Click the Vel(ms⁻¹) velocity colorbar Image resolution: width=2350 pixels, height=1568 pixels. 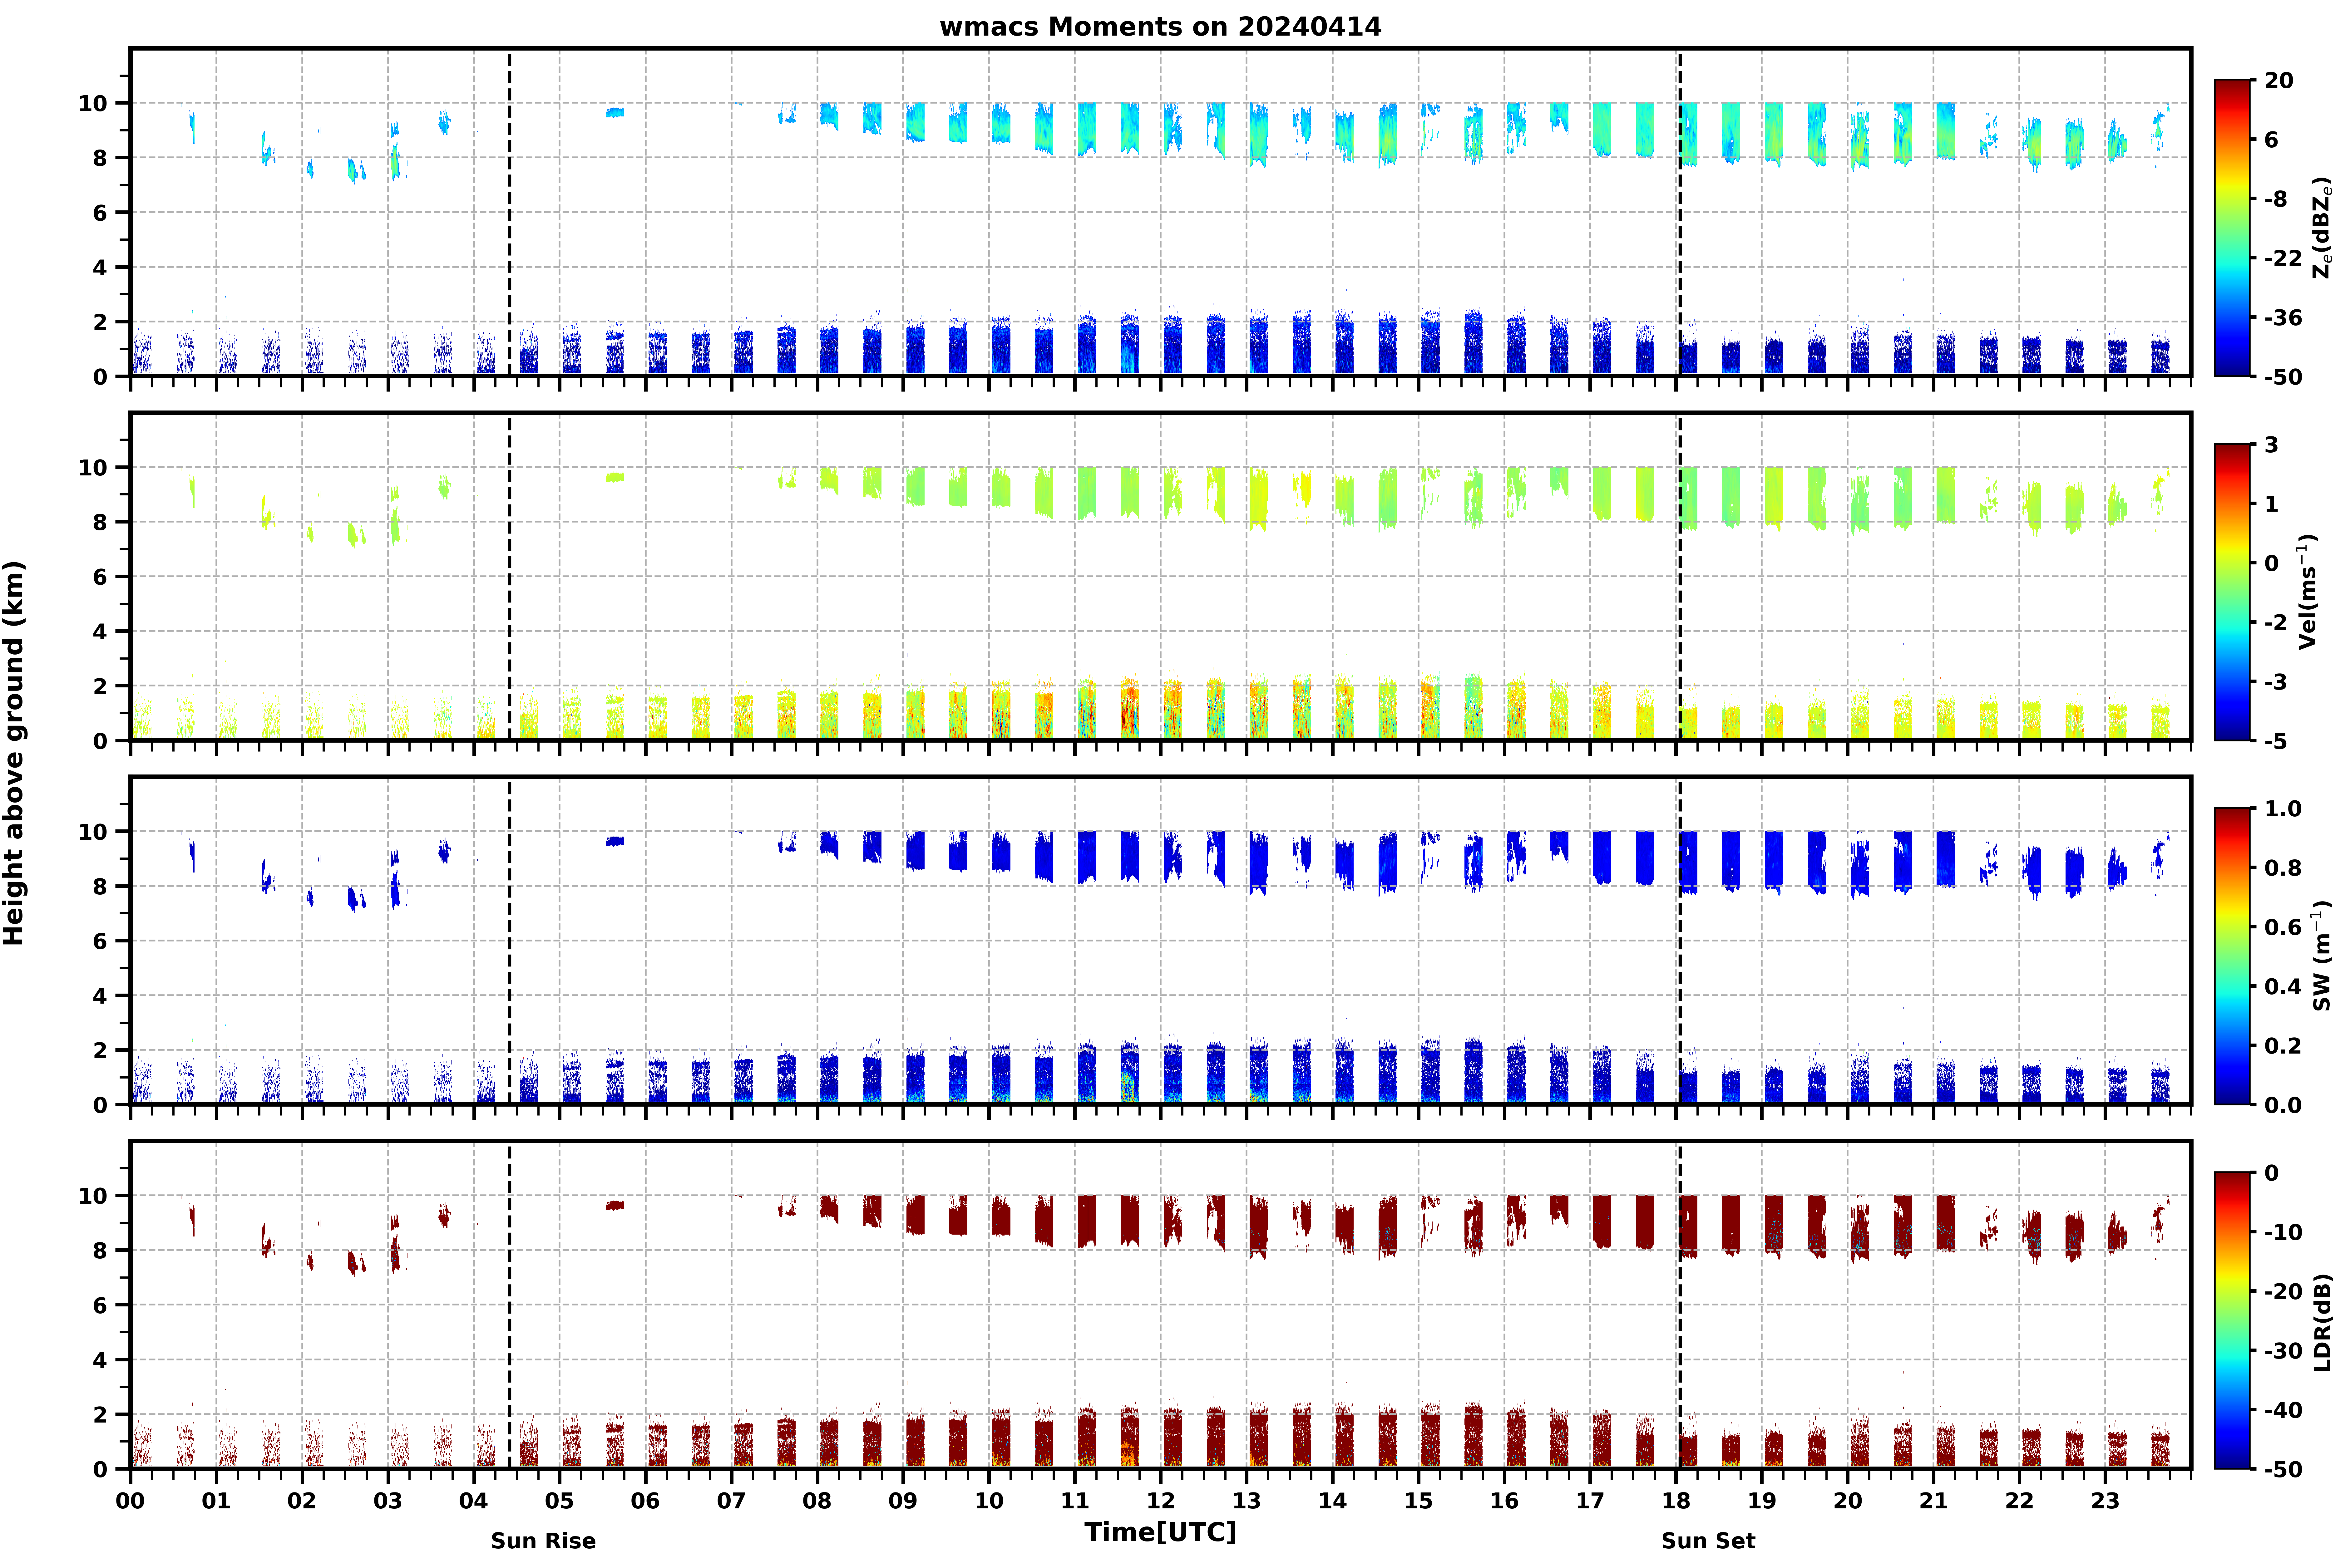click(2232, 592)
